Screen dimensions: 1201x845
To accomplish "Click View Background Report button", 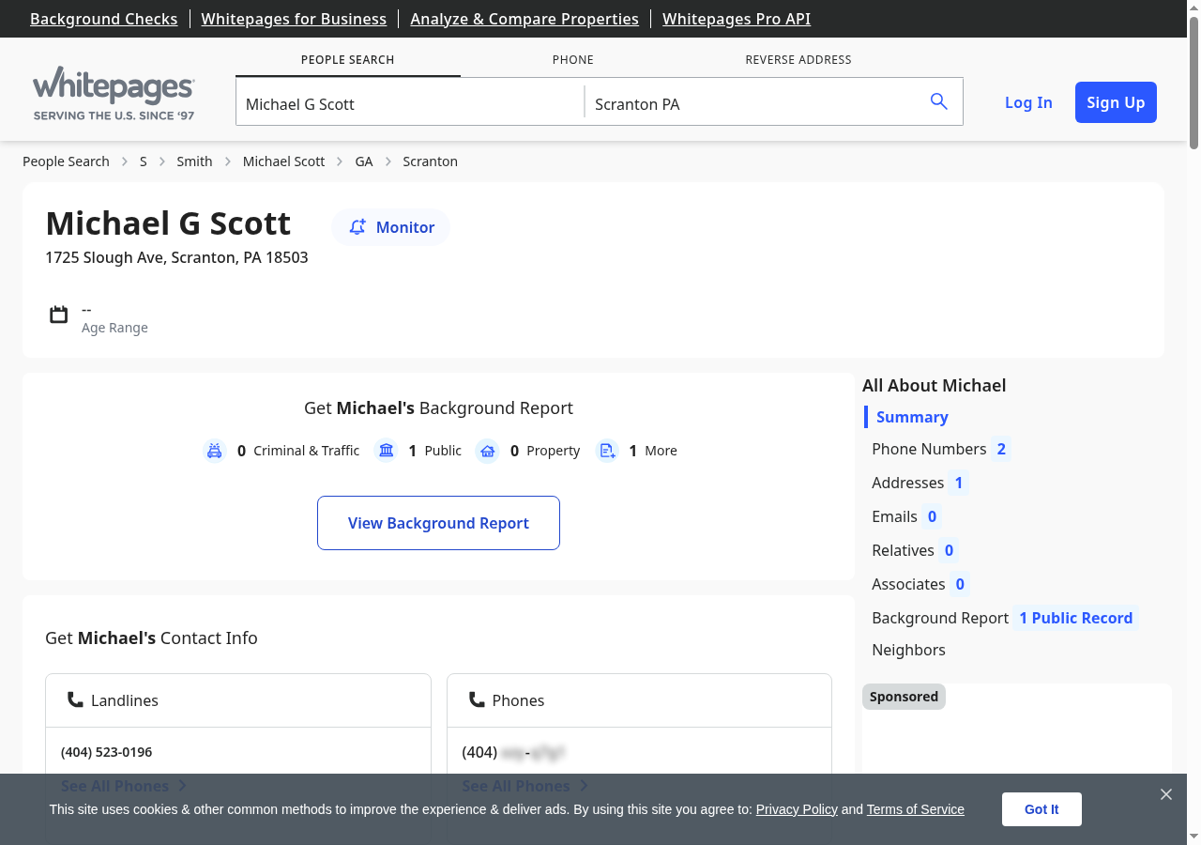I will tap(438, 523).
